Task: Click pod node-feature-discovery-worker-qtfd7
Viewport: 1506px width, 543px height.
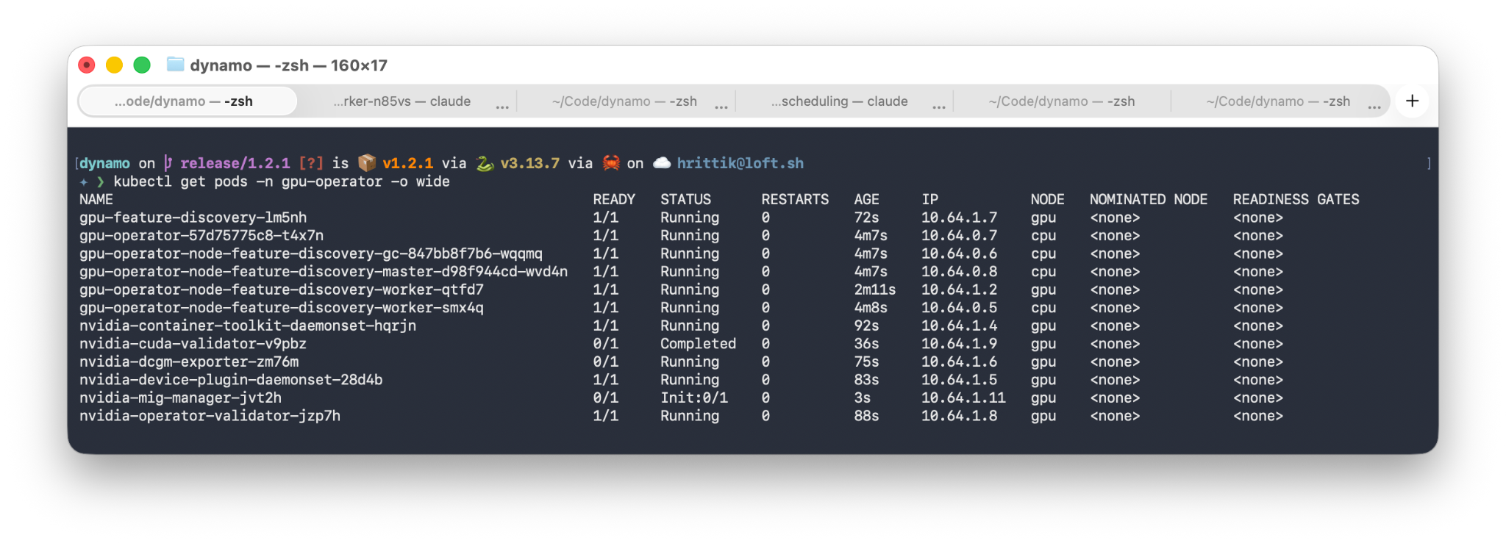Action: click(281, 290)
